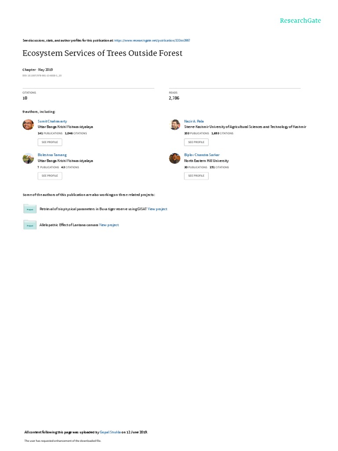Screen dimensions: 338x451
Task: Click the ResearchGate logo
Action: click(300, 20)
